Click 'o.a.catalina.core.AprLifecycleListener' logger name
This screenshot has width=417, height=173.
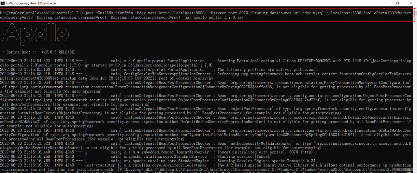pos(165,165)
